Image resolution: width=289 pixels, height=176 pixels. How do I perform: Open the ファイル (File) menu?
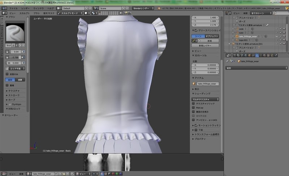click(x=13, y=8)
